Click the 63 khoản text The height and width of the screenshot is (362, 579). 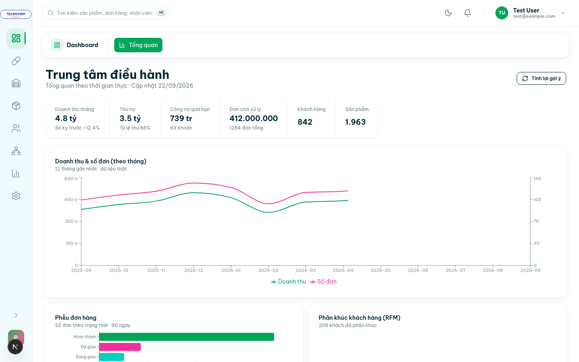[x=181, y=128]
